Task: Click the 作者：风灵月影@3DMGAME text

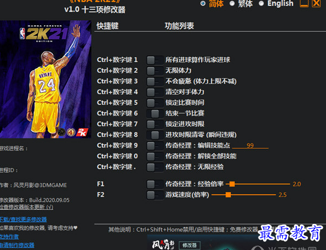Action: 33,185
